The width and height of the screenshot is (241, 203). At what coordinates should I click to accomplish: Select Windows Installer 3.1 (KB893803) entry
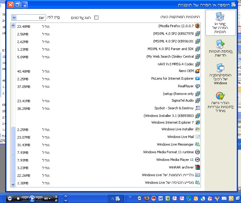(169, 116)
